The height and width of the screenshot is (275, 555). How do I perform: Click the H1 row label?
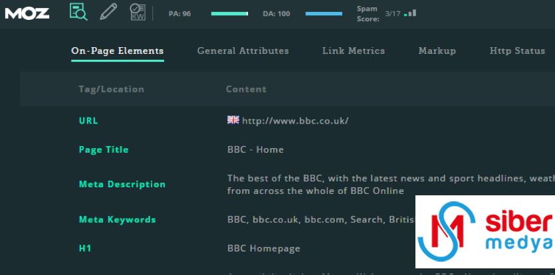[85, 248]
